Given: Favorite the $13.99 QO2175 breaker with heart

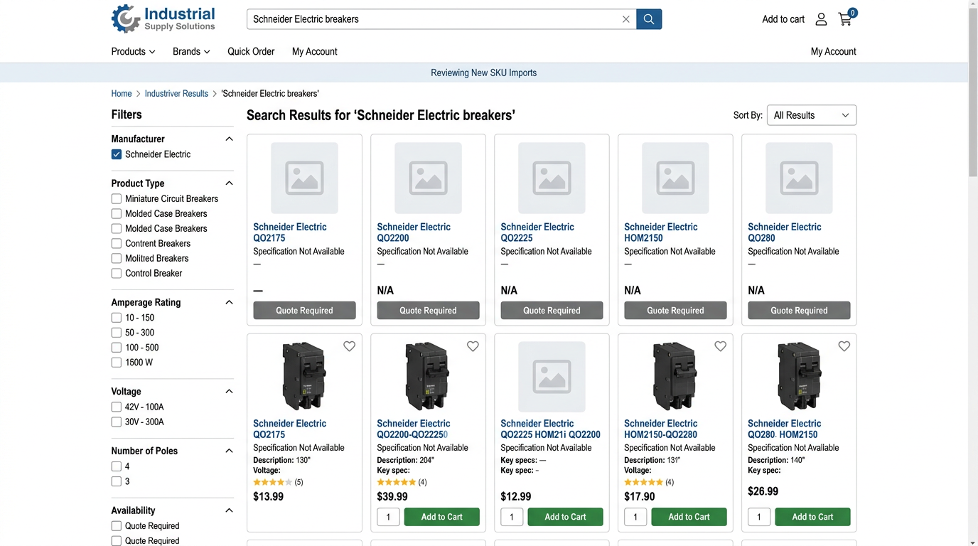Looking at the screenshot, I should coord(349,346).
